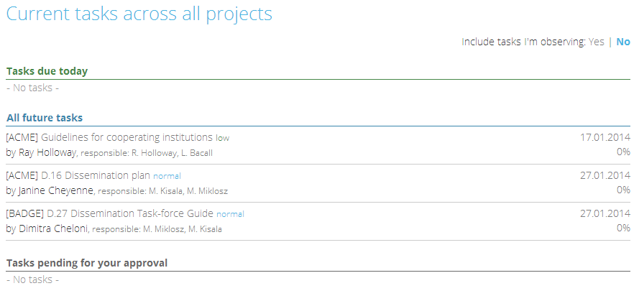Click D.27 task's 0% progress value
Viewport: 639px width, 296px height.
coord(623,228)
